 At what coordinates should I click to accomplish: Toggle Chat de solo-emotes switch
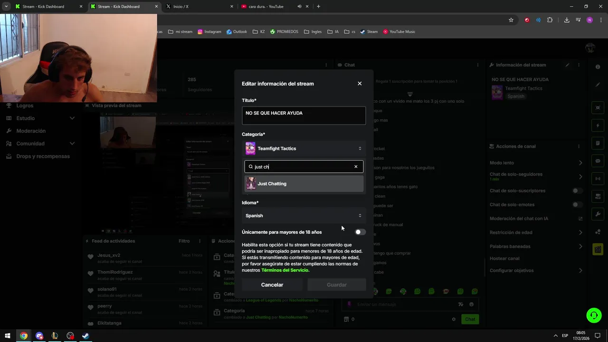(577, 205)
